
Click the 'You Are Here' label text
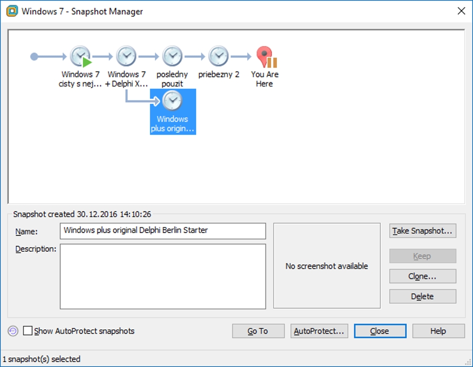tap(265, 79)
